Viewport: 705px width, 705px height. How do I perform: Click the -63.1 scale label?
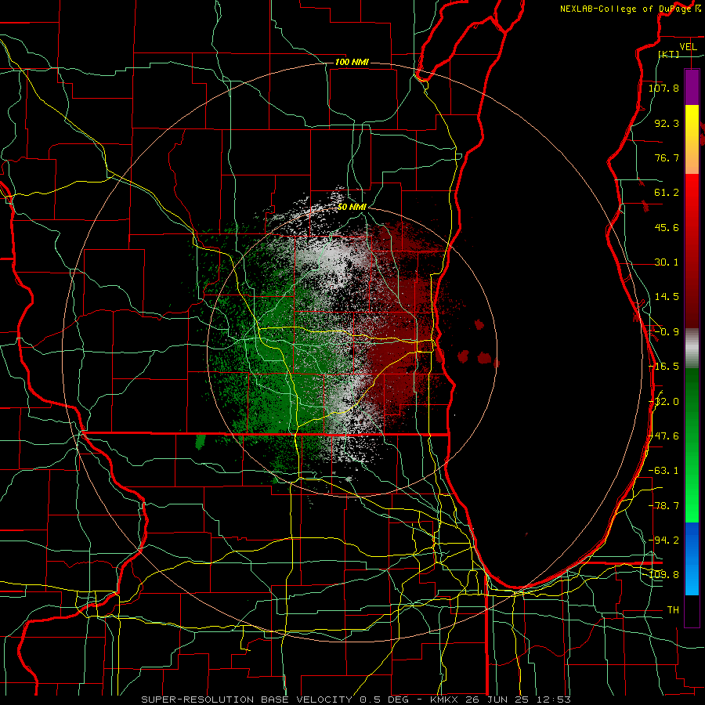(664, 471)
